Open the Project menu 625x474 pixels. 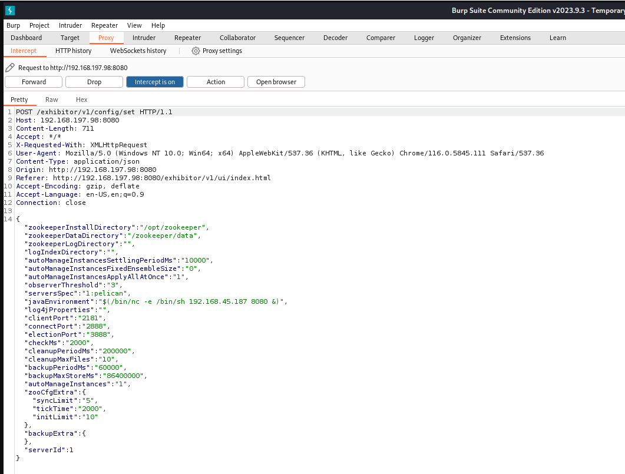pyautogui.click(x=39, y=25)
